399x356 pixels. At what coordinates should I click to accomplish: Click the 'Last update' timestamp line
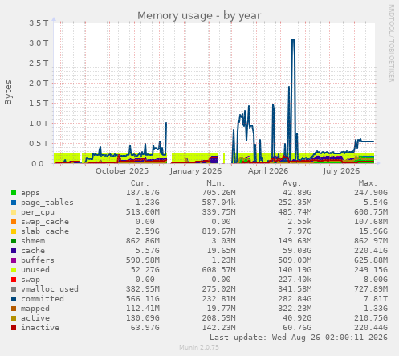coord(299,338)
